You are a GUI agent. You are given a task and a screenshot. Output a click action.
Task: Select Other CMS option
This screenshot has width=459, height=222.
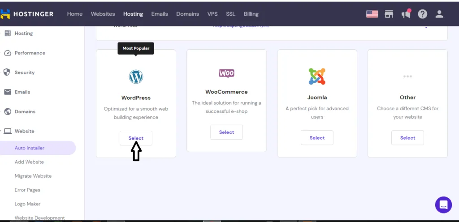coord(407,137)
